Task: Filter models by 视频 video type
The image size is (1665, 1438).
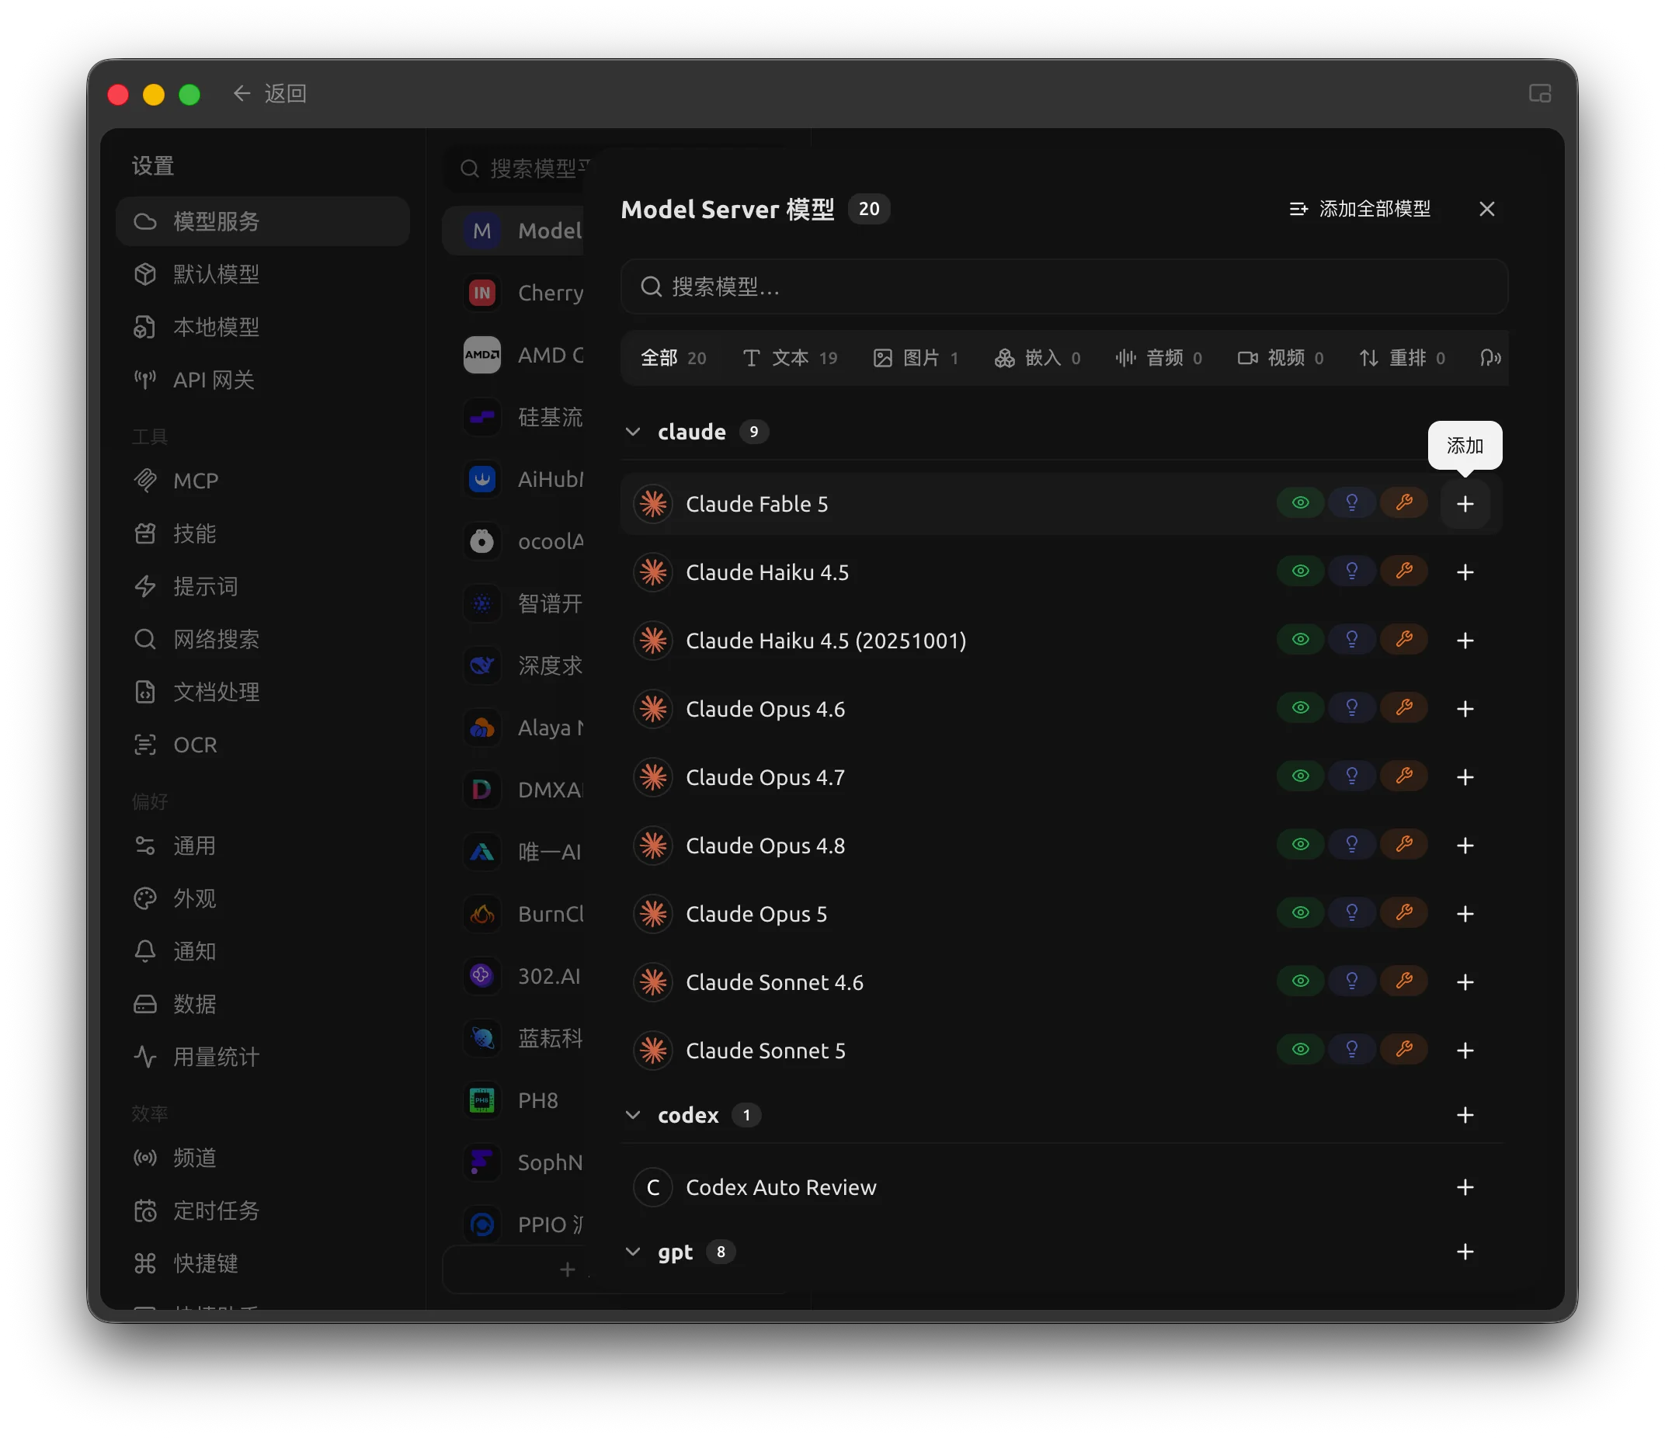Action: pyautogui.click(x=1280, y=358)
